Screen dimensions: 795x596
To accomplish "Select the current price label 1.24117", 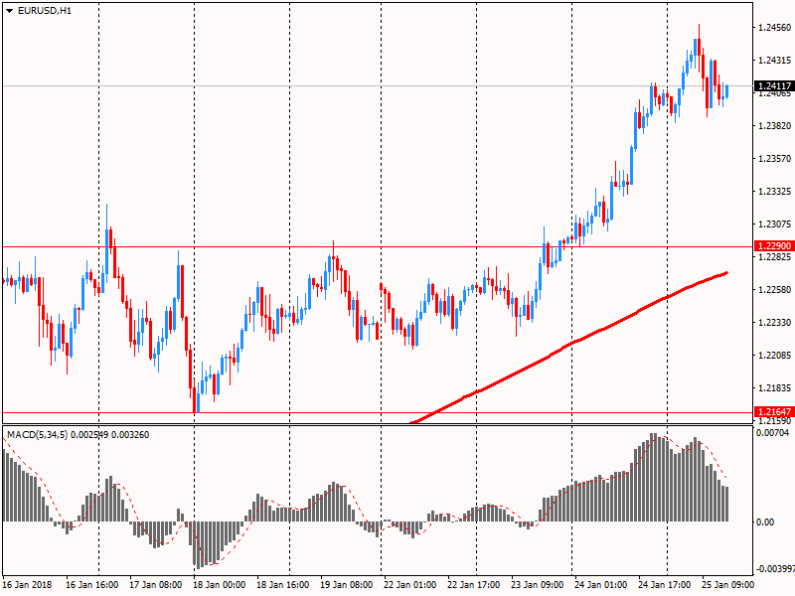I will tap(774, 86).
